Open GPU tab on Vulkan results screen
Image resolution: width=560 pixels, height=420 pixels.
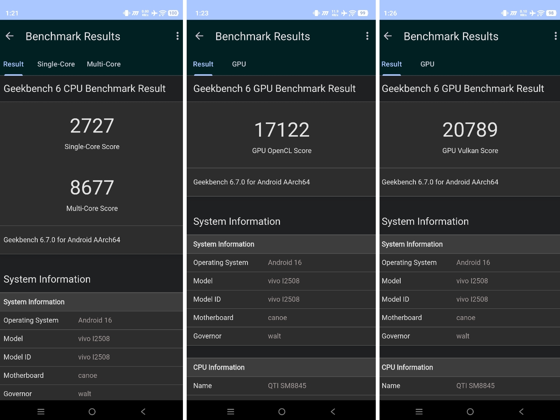(x=427, y=64)
